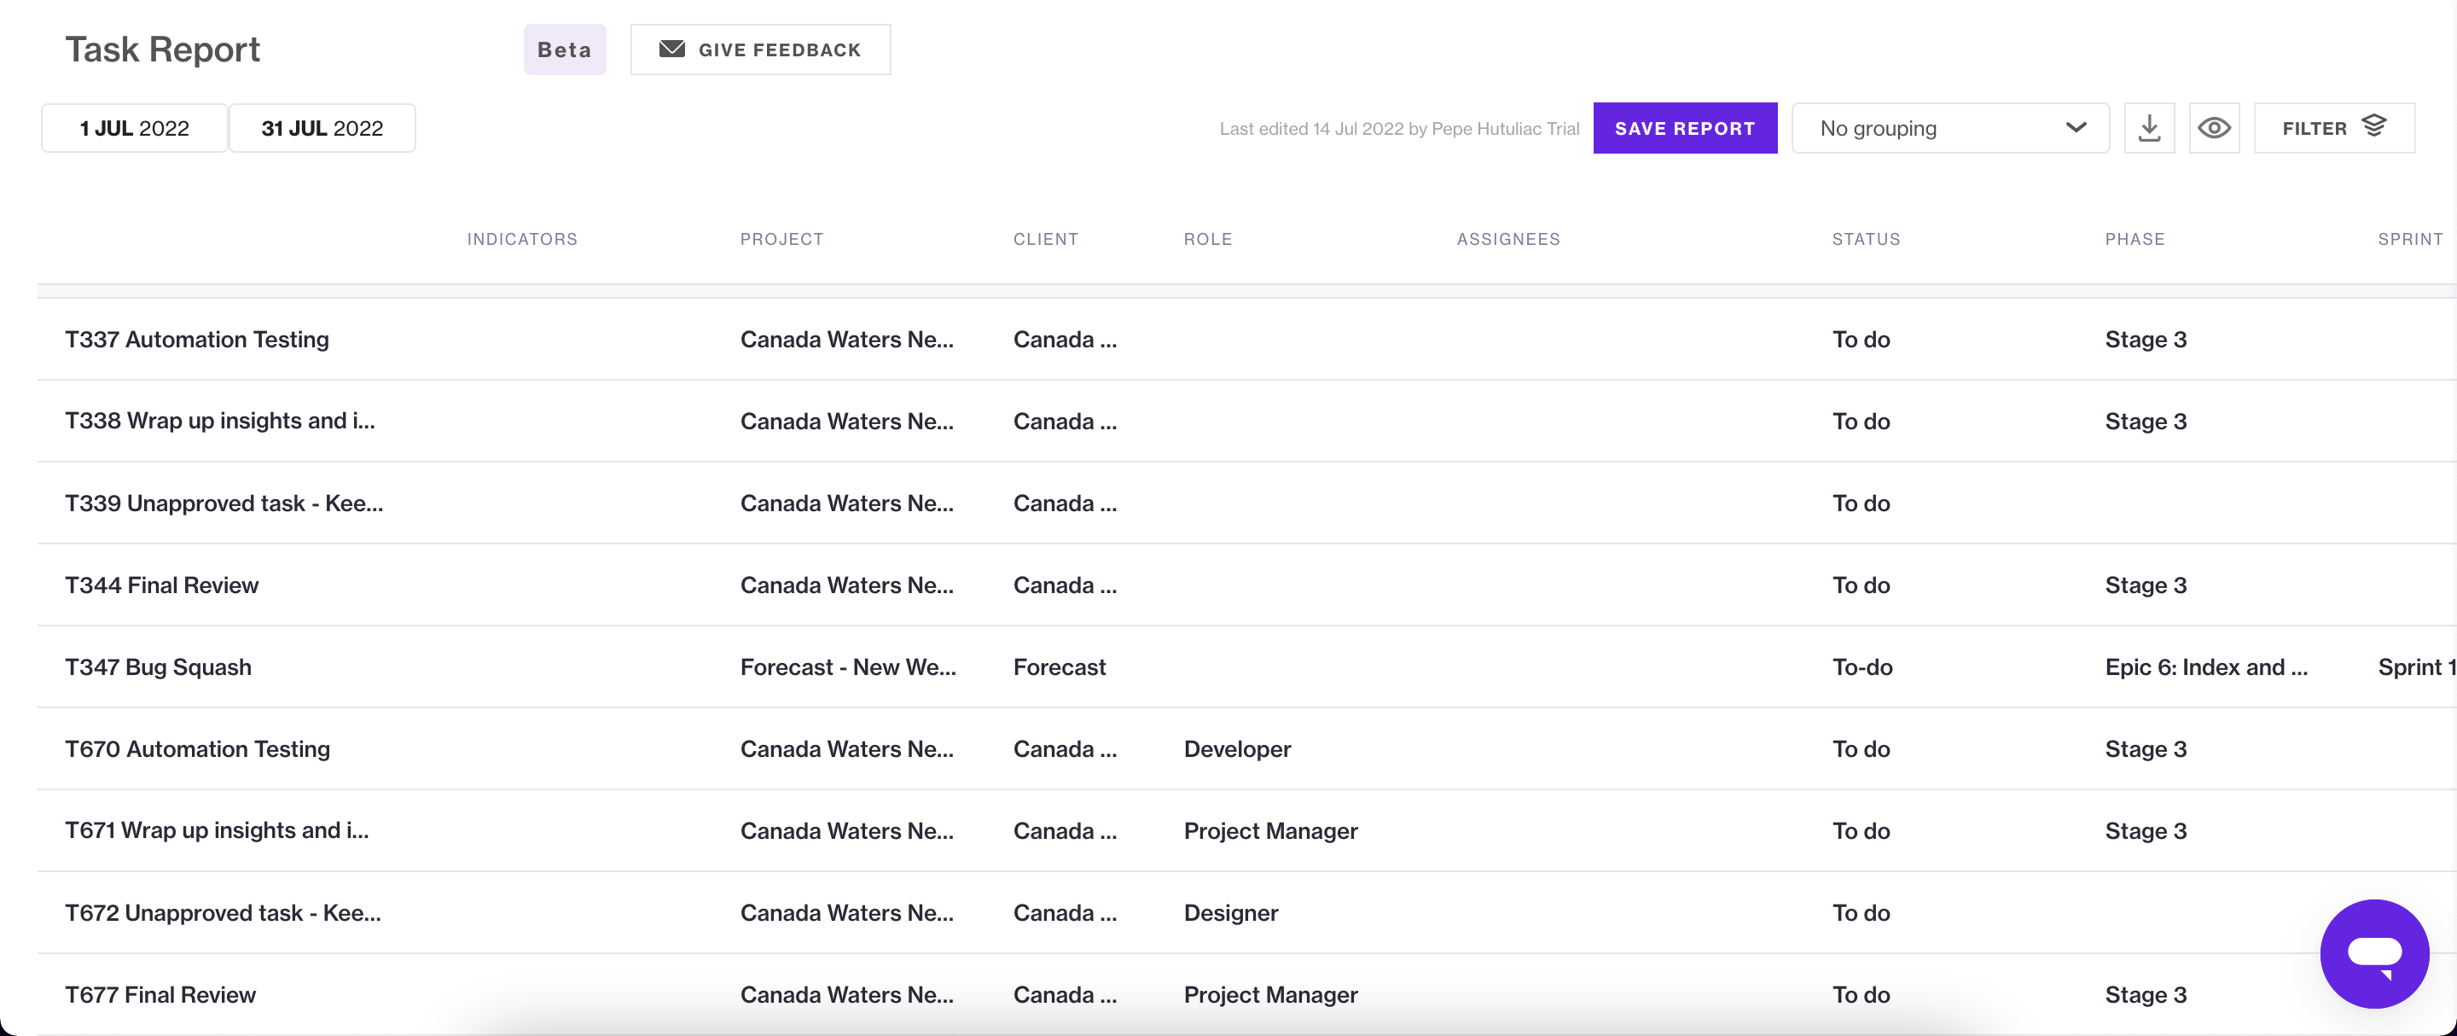
Task: Click the envelope icon in Give Feedback
Action: pos(671,49)
